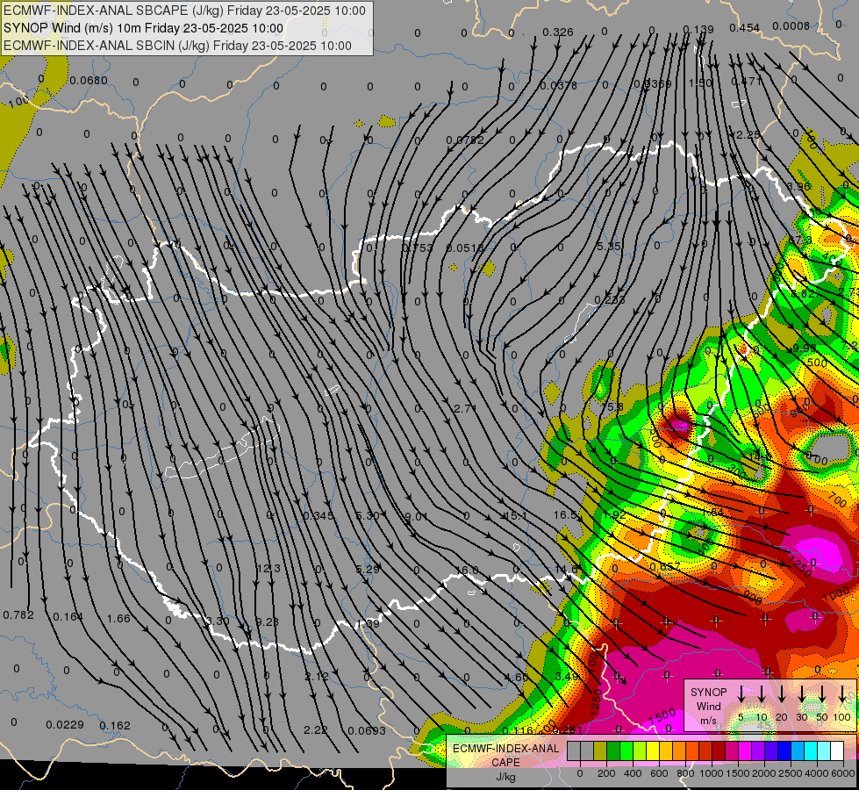Click the 50 m/s wind arrow in the legend
Viewport: 859px width, 790px height.
822,694
